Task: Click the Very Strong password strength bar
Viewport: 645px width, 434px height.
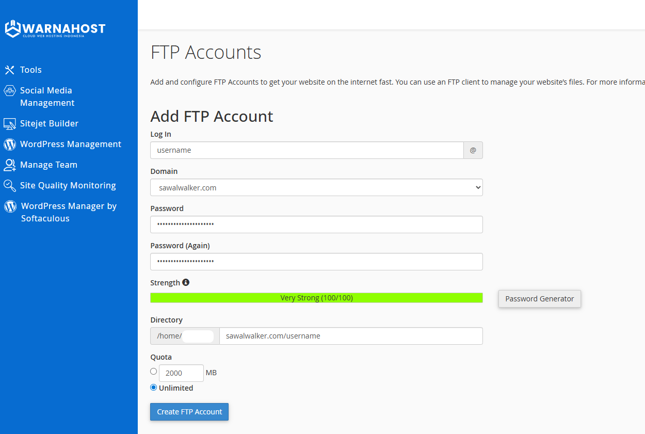Action: pyautogui.click(x=316, y=298)
